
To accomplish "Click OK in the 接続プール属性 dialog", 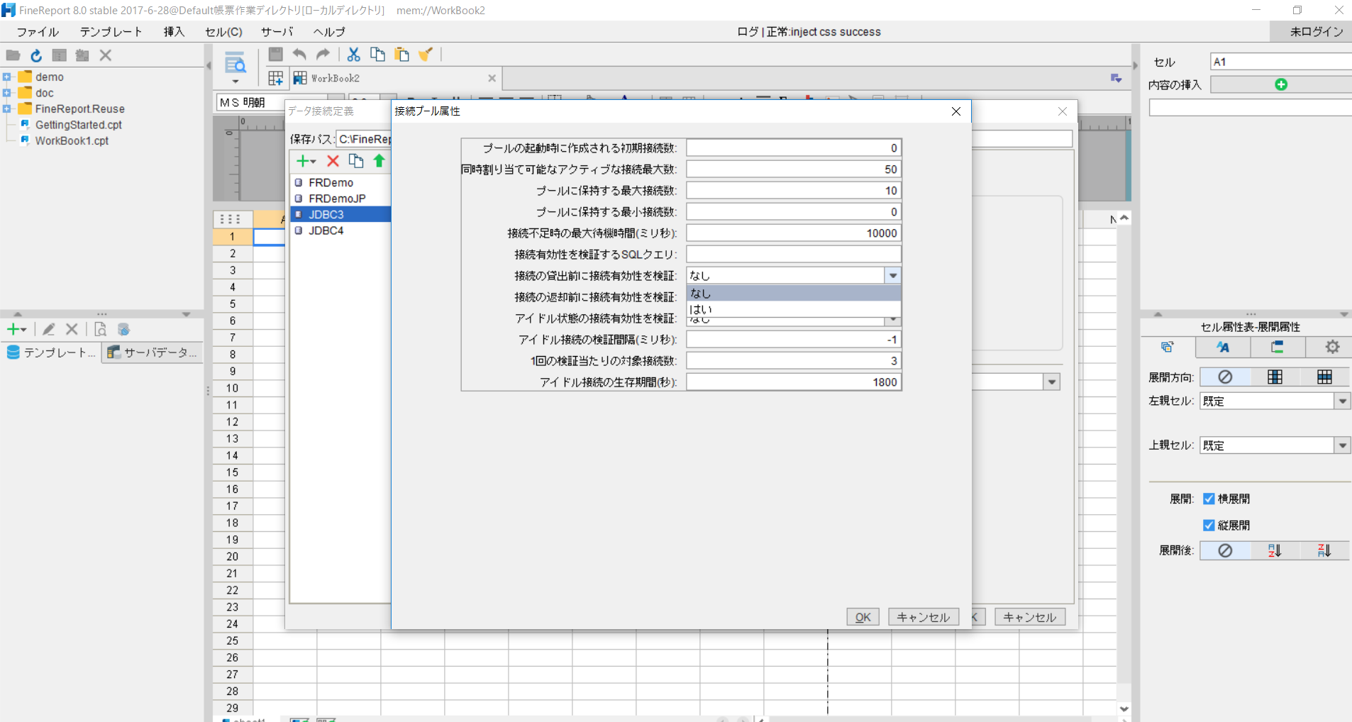I will click(863, 617).
